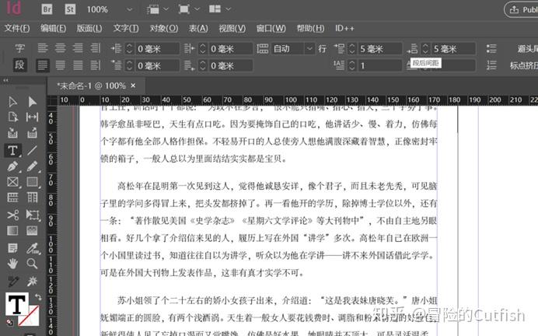
Task: Step the space after 5毫米 value
Action: (x=425, y=48)
